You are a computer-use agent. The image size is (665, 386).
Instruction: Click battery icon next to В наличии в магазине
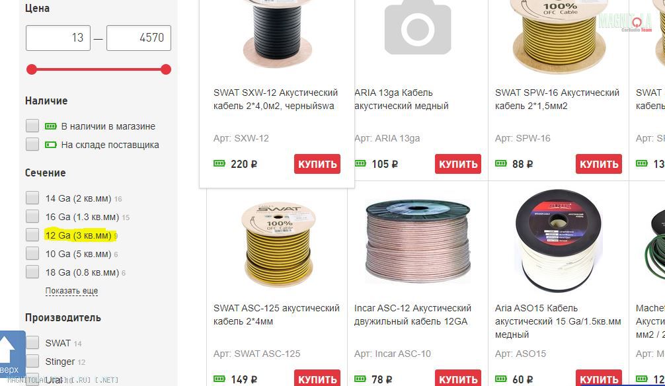tap(51, 126)
